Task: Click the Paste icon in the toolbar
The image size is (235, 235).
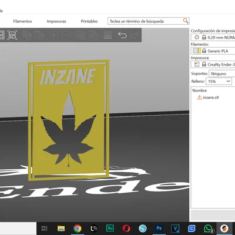Action: (x=39, y=35)
